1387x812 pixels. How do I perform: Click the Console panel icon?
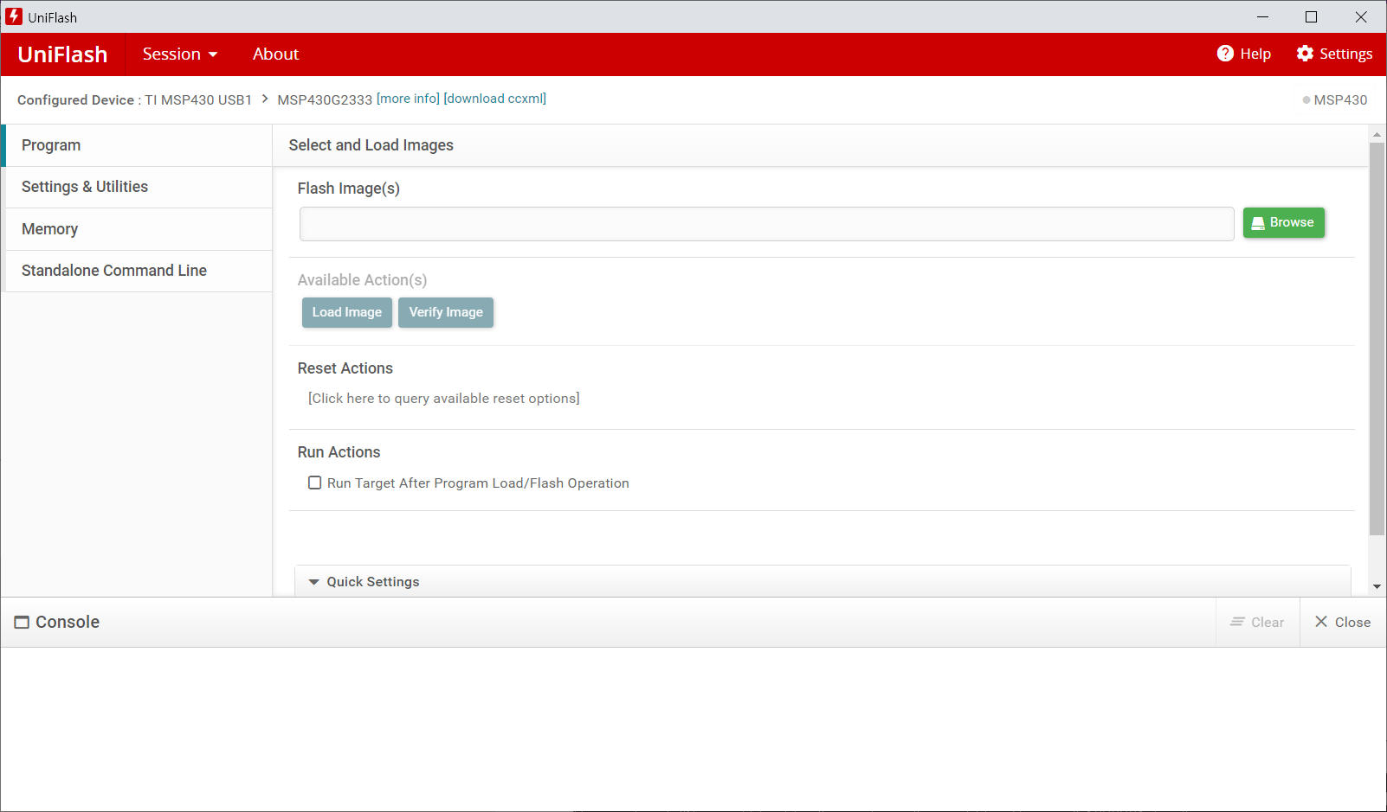(22, 623)
